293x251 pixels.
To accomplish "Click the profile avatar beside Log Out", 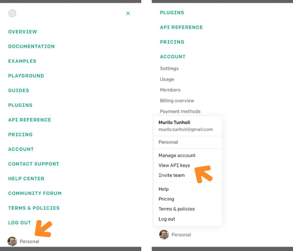I will pyautogui.click(x=12, y=241).
